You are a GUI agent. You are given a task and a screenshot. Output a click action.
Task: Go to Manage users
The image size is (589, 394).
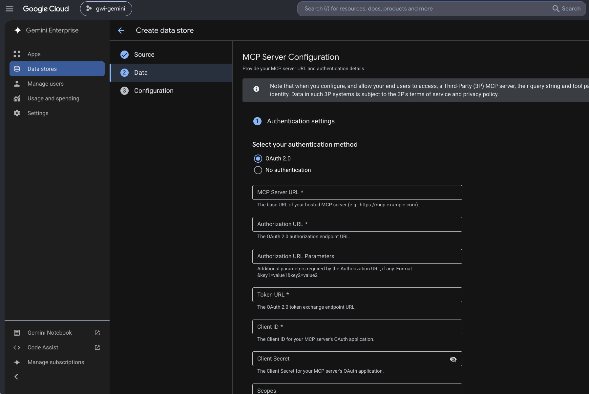[57, 84]
